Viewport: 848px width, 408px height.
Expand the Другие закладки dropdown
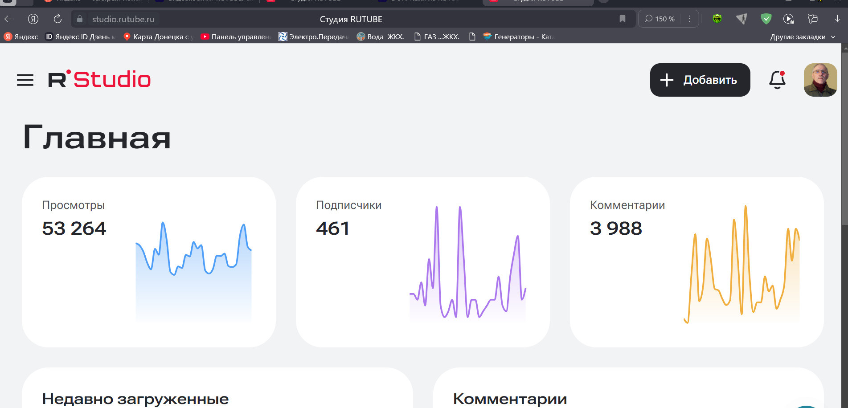803,37
